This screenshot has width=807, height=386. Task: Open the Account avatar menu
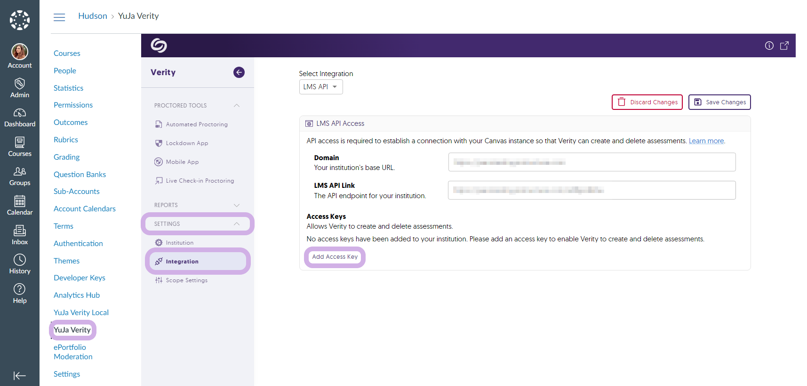point(20,56)
